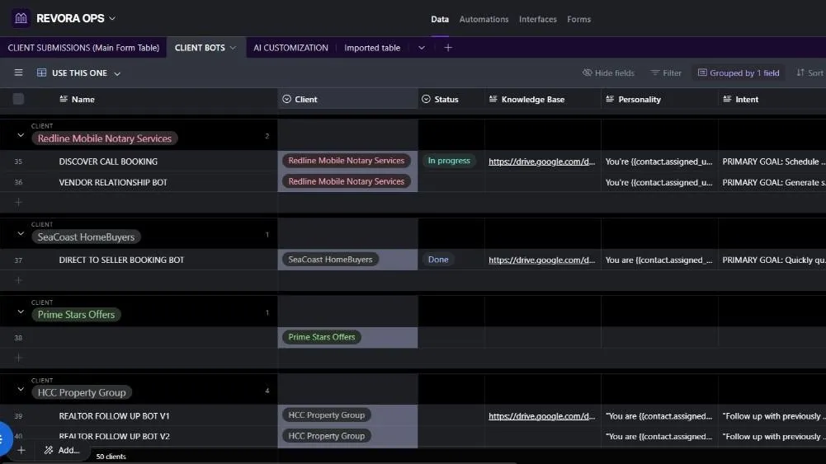This screenshot has height=464, width=826.
Task: Open the Drive link in DIRECT TO SELLER row
Action: [541, 260]
